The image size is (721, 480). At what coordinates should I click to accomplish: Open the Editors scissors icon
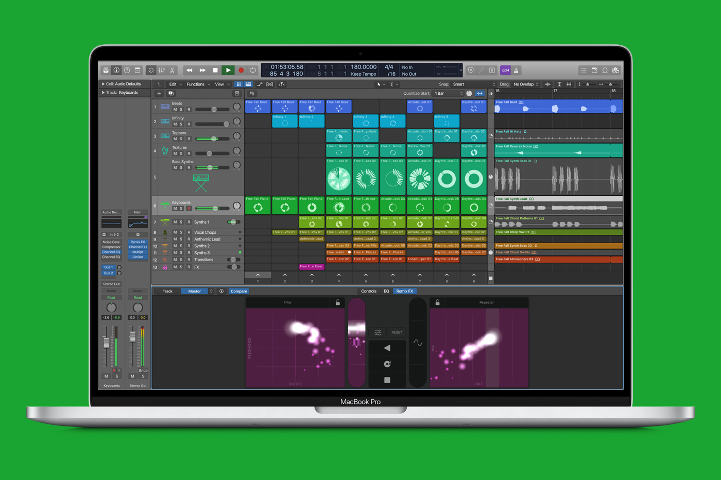(172, 70)
